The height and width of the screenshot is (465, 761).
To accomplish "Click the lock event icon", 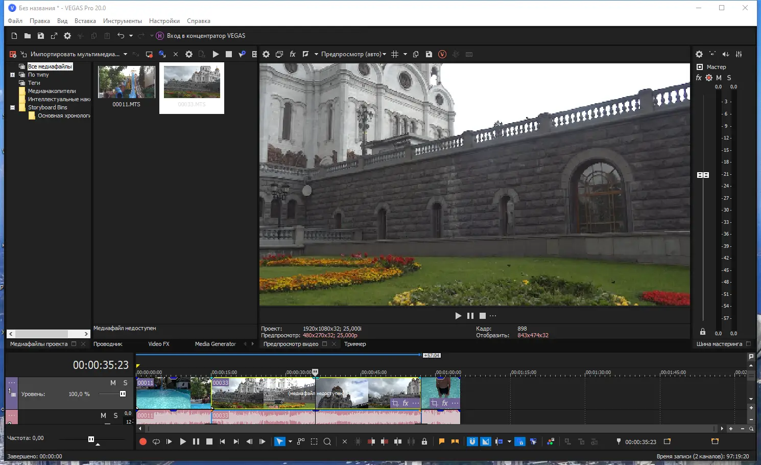I will (x=424, y=441).
